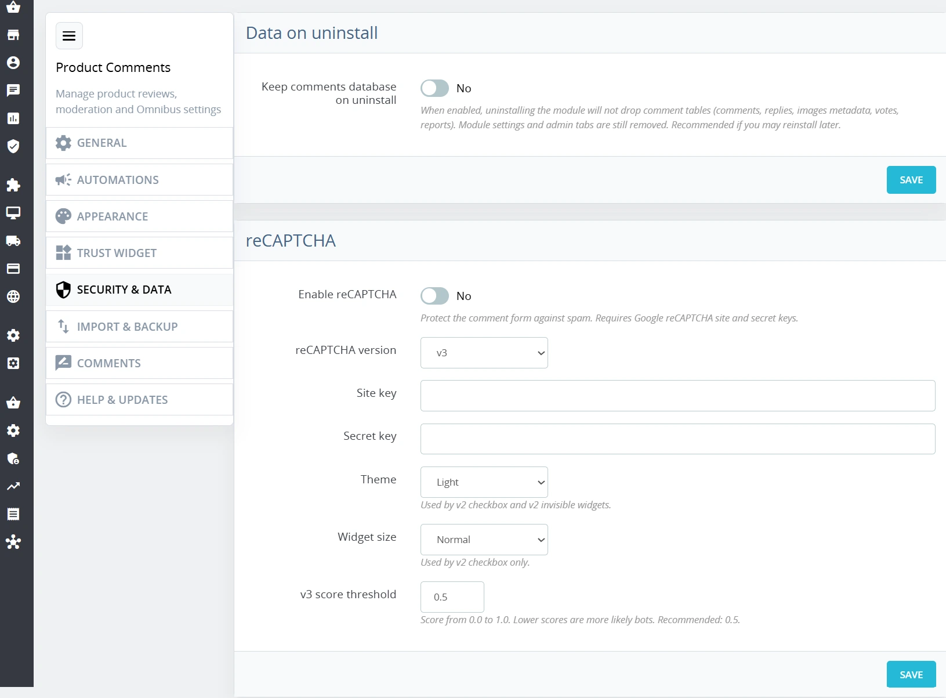Click the megaphone icon for Automations

pos(63,180)
